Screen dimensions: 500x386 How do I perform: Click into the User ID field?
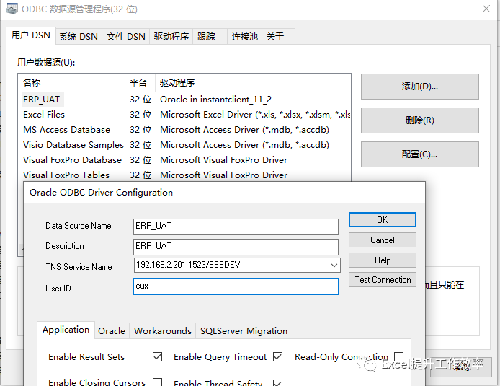point(236,287)
